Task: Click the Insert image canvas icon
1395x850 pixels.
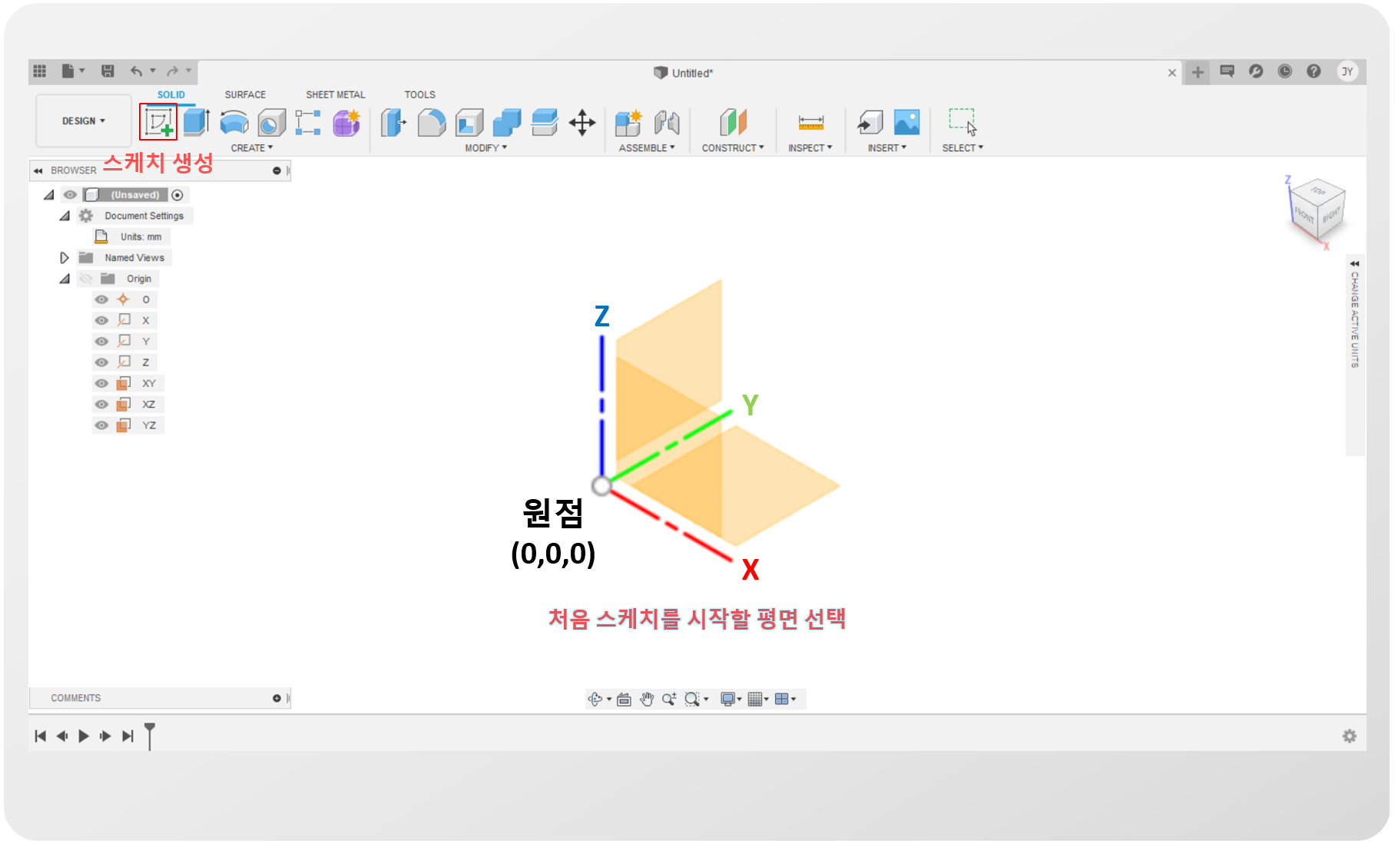Action: [x=907, y=122]
